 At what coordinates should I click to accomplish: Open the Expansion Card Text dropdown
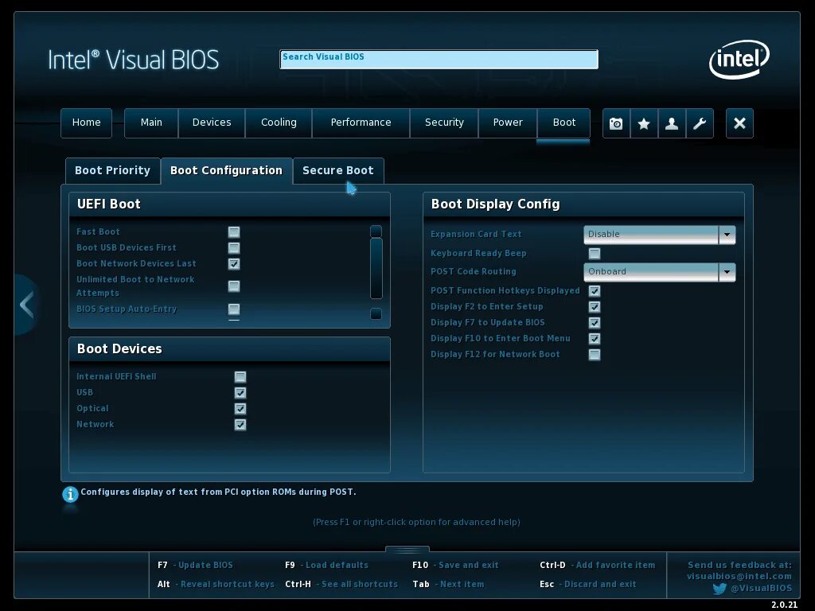pos(659,235)
